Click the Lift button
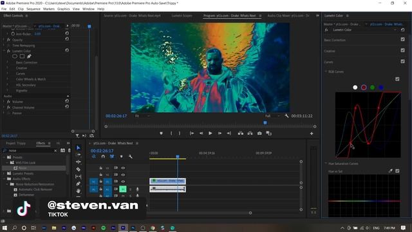This screenshot has height=232, width=412. 240,133
